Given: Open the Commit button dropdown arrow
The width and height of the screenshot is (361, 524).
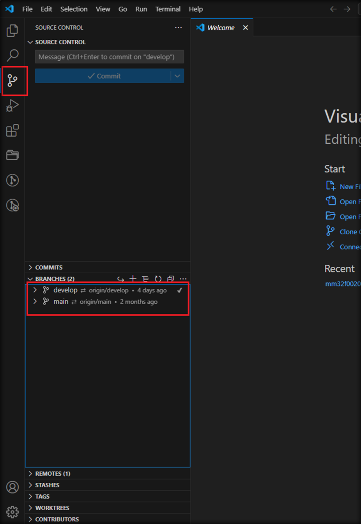Looking at the screenshot, I should [x=177, y=76].
